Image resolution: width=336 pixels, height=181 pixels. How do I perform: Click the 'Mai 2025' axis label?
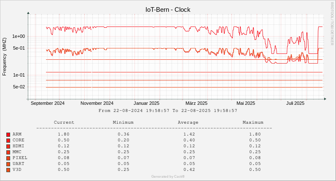[246, 103]
